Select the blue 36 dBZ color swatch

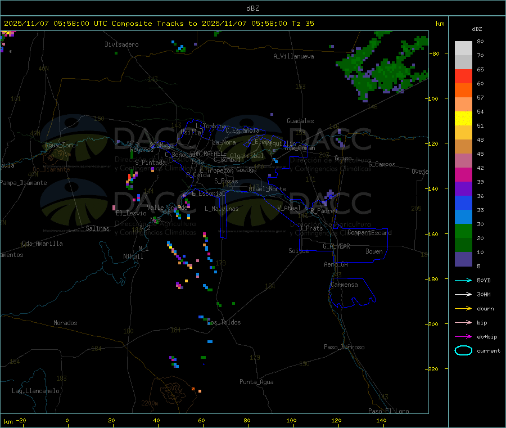point(463,202)
